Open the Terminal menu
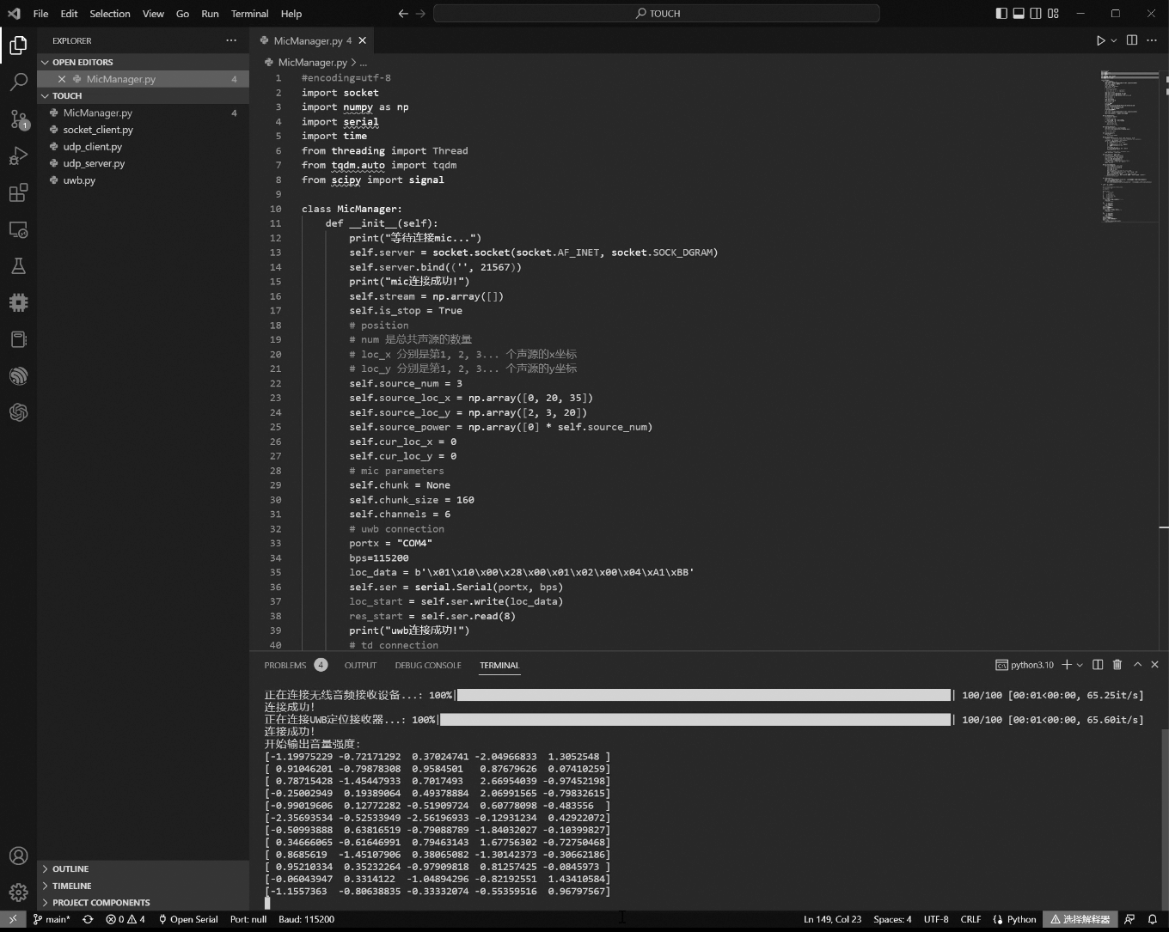 click(249, 14)
